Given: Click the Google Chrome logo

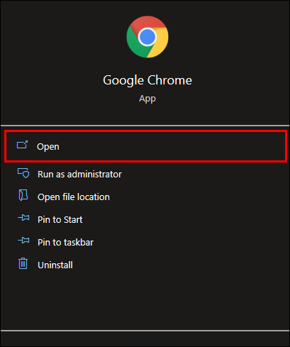Looking at the screenshot, I should point(147,37).
